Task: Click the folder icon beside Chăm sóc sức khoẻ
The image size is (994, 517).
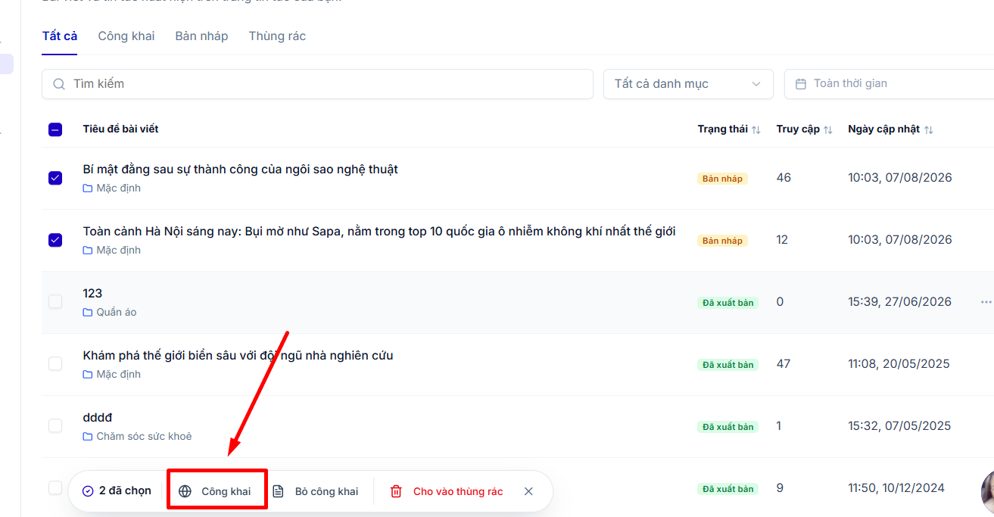Action: coord(88,436)
